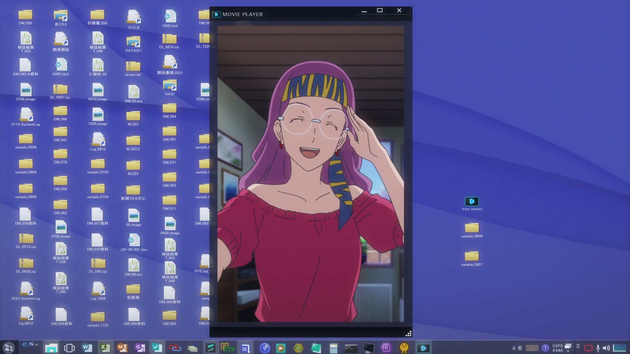Open the command prompt taskbar icon
This screenshot has height=354, width=630.
click(351, 348)
